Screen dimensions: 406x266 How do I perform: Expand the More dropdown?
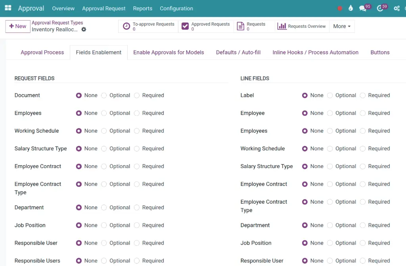point(342,27)
